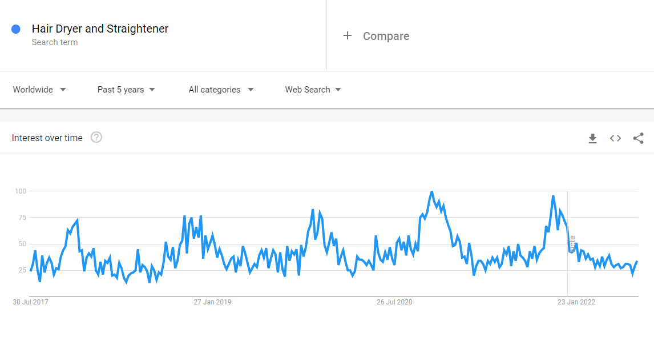Open the All categories dropdown
This screenshot has height=341, width=654.
point(221,90)
